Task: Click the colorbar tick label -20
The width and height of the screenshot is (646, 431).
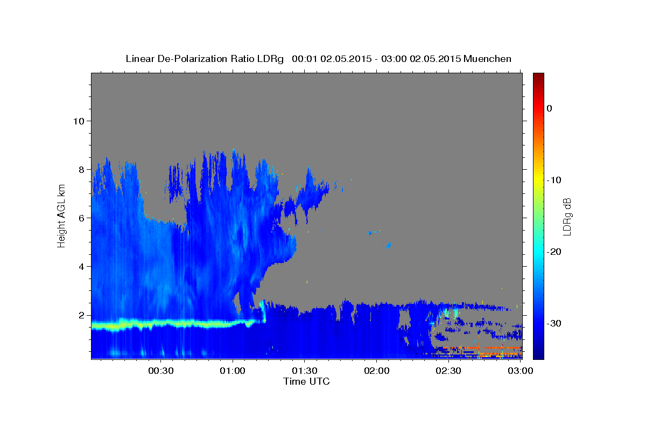Action: tap(554, 252)
